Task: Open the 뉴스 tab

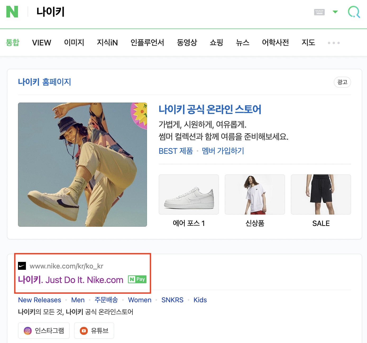Action: coord(242,43)
